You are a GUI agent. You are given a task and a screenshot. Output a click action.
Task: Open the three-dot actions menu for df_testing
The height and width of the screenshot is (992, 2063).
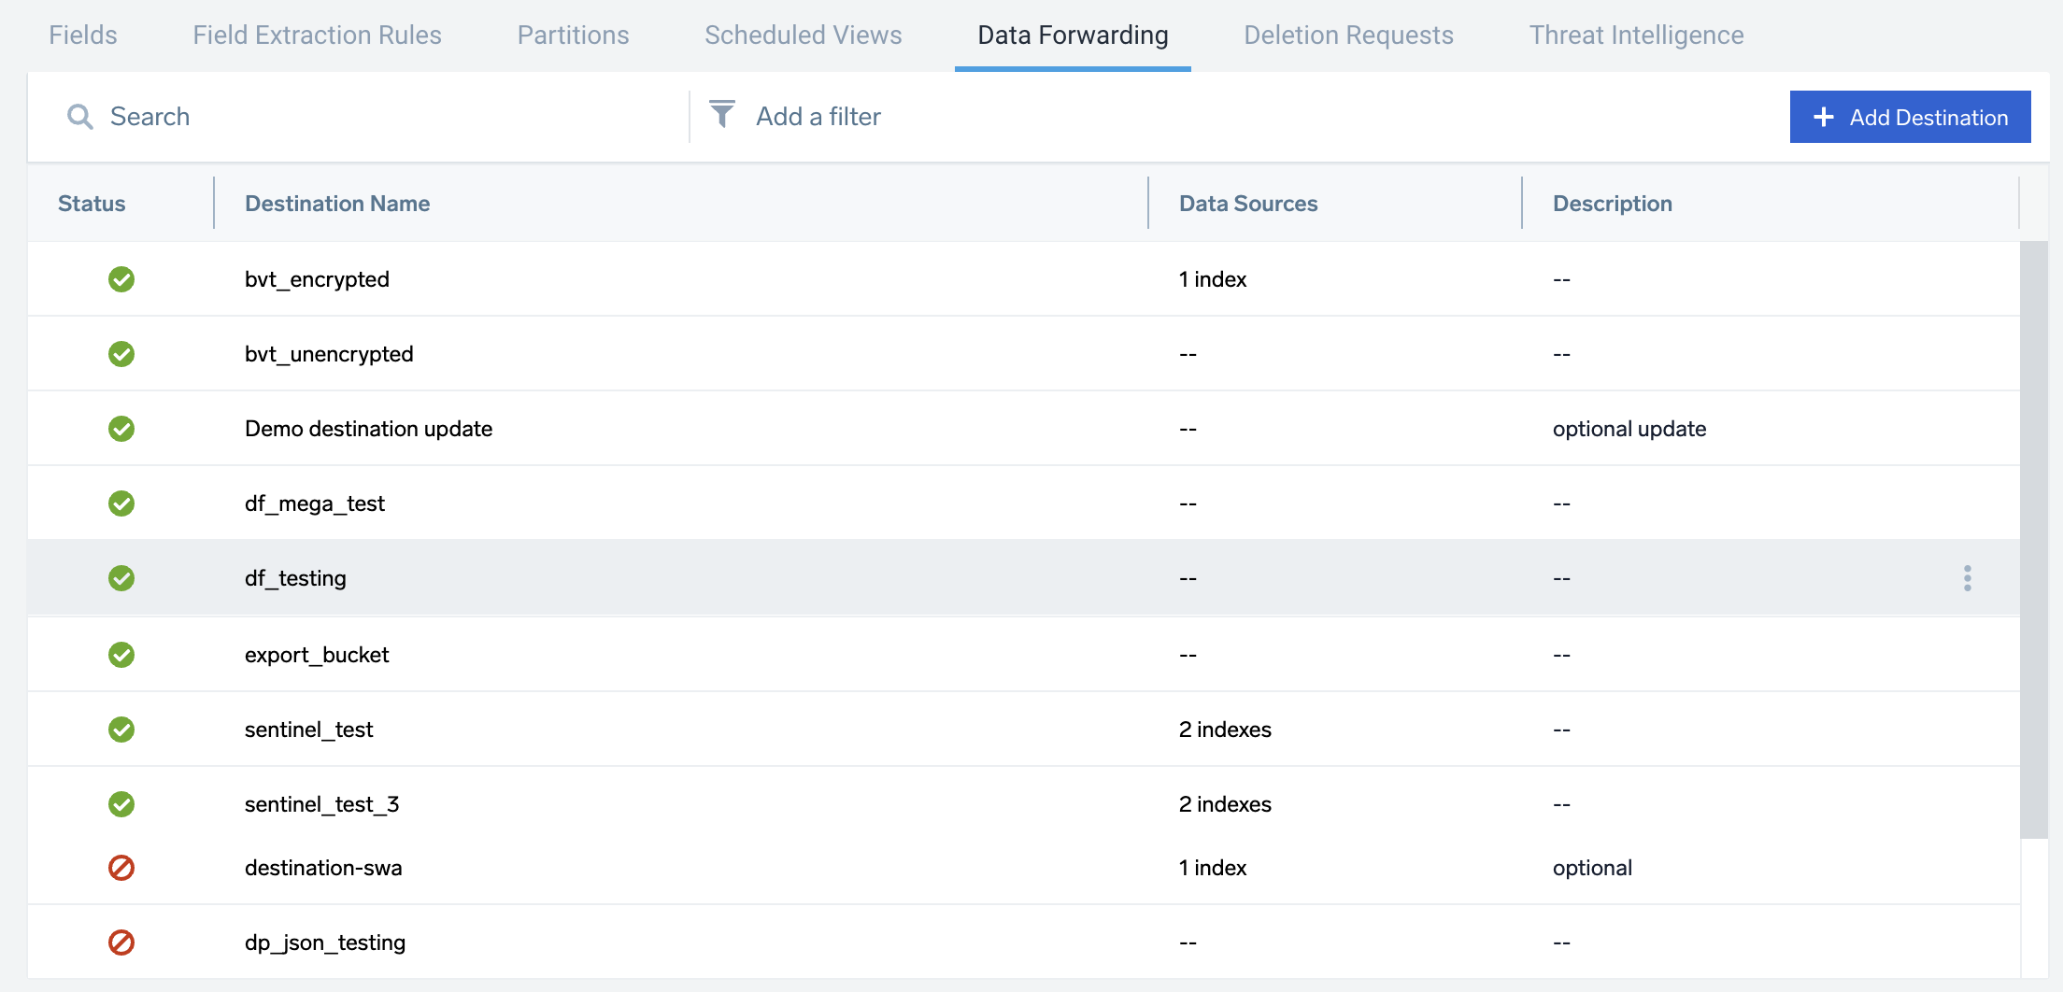(x=1967, y=577)
